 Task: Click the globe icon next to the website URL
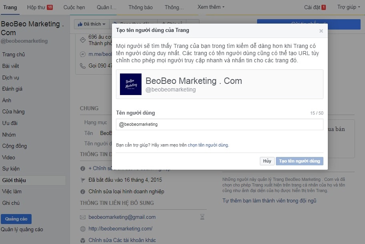[x=83, y=229]
